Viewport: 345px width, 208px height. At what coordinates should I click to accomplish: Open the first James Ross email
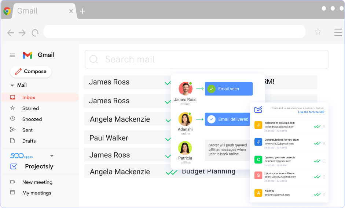127,82
